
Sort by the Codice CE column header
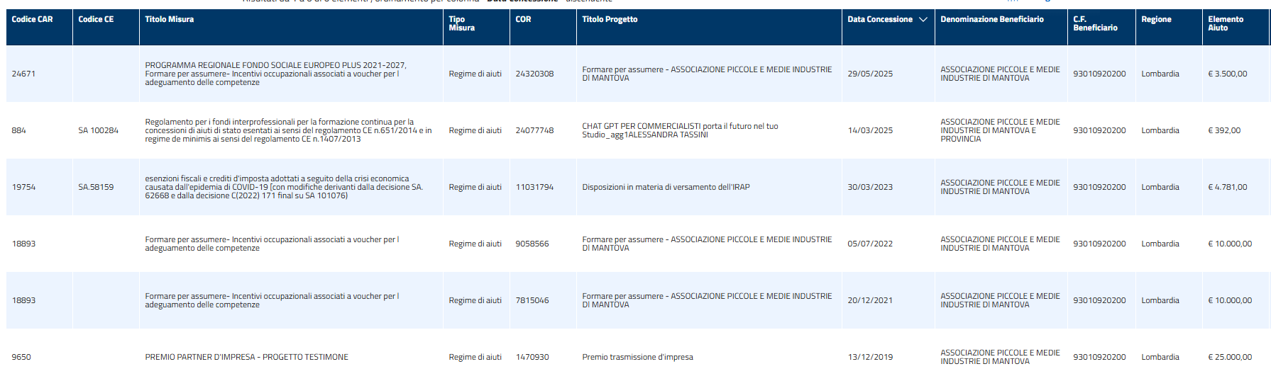tap(96, 20)
